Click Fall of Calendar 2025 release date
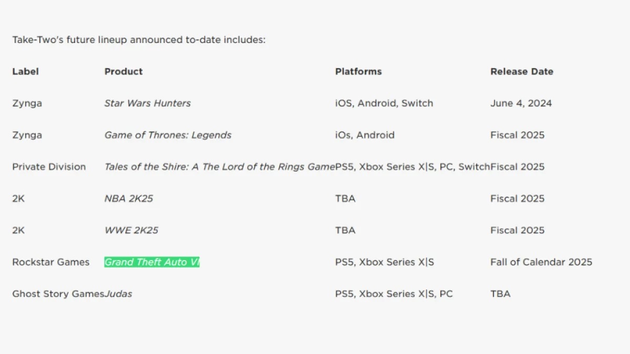 point(541,262)
